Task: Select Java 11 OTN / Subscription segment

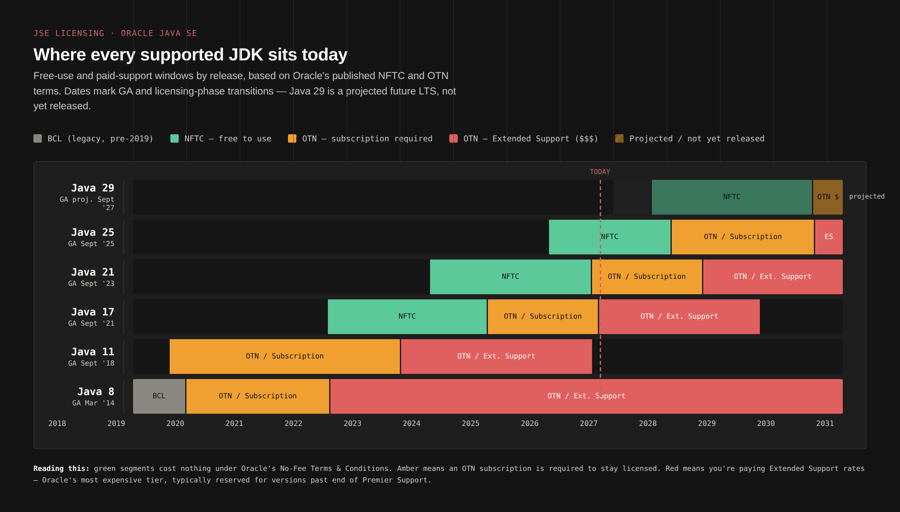Action: click(x=285, y=357)
